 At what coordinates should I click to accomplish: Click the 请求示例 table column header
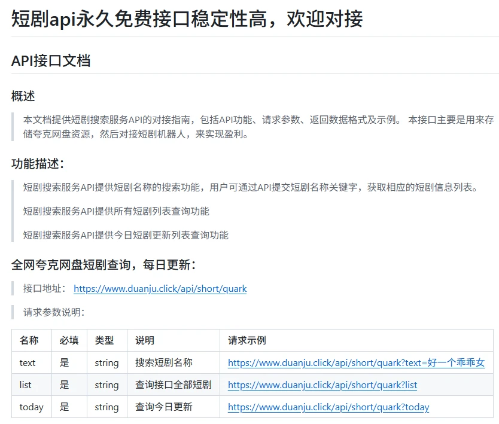point(247,340)
